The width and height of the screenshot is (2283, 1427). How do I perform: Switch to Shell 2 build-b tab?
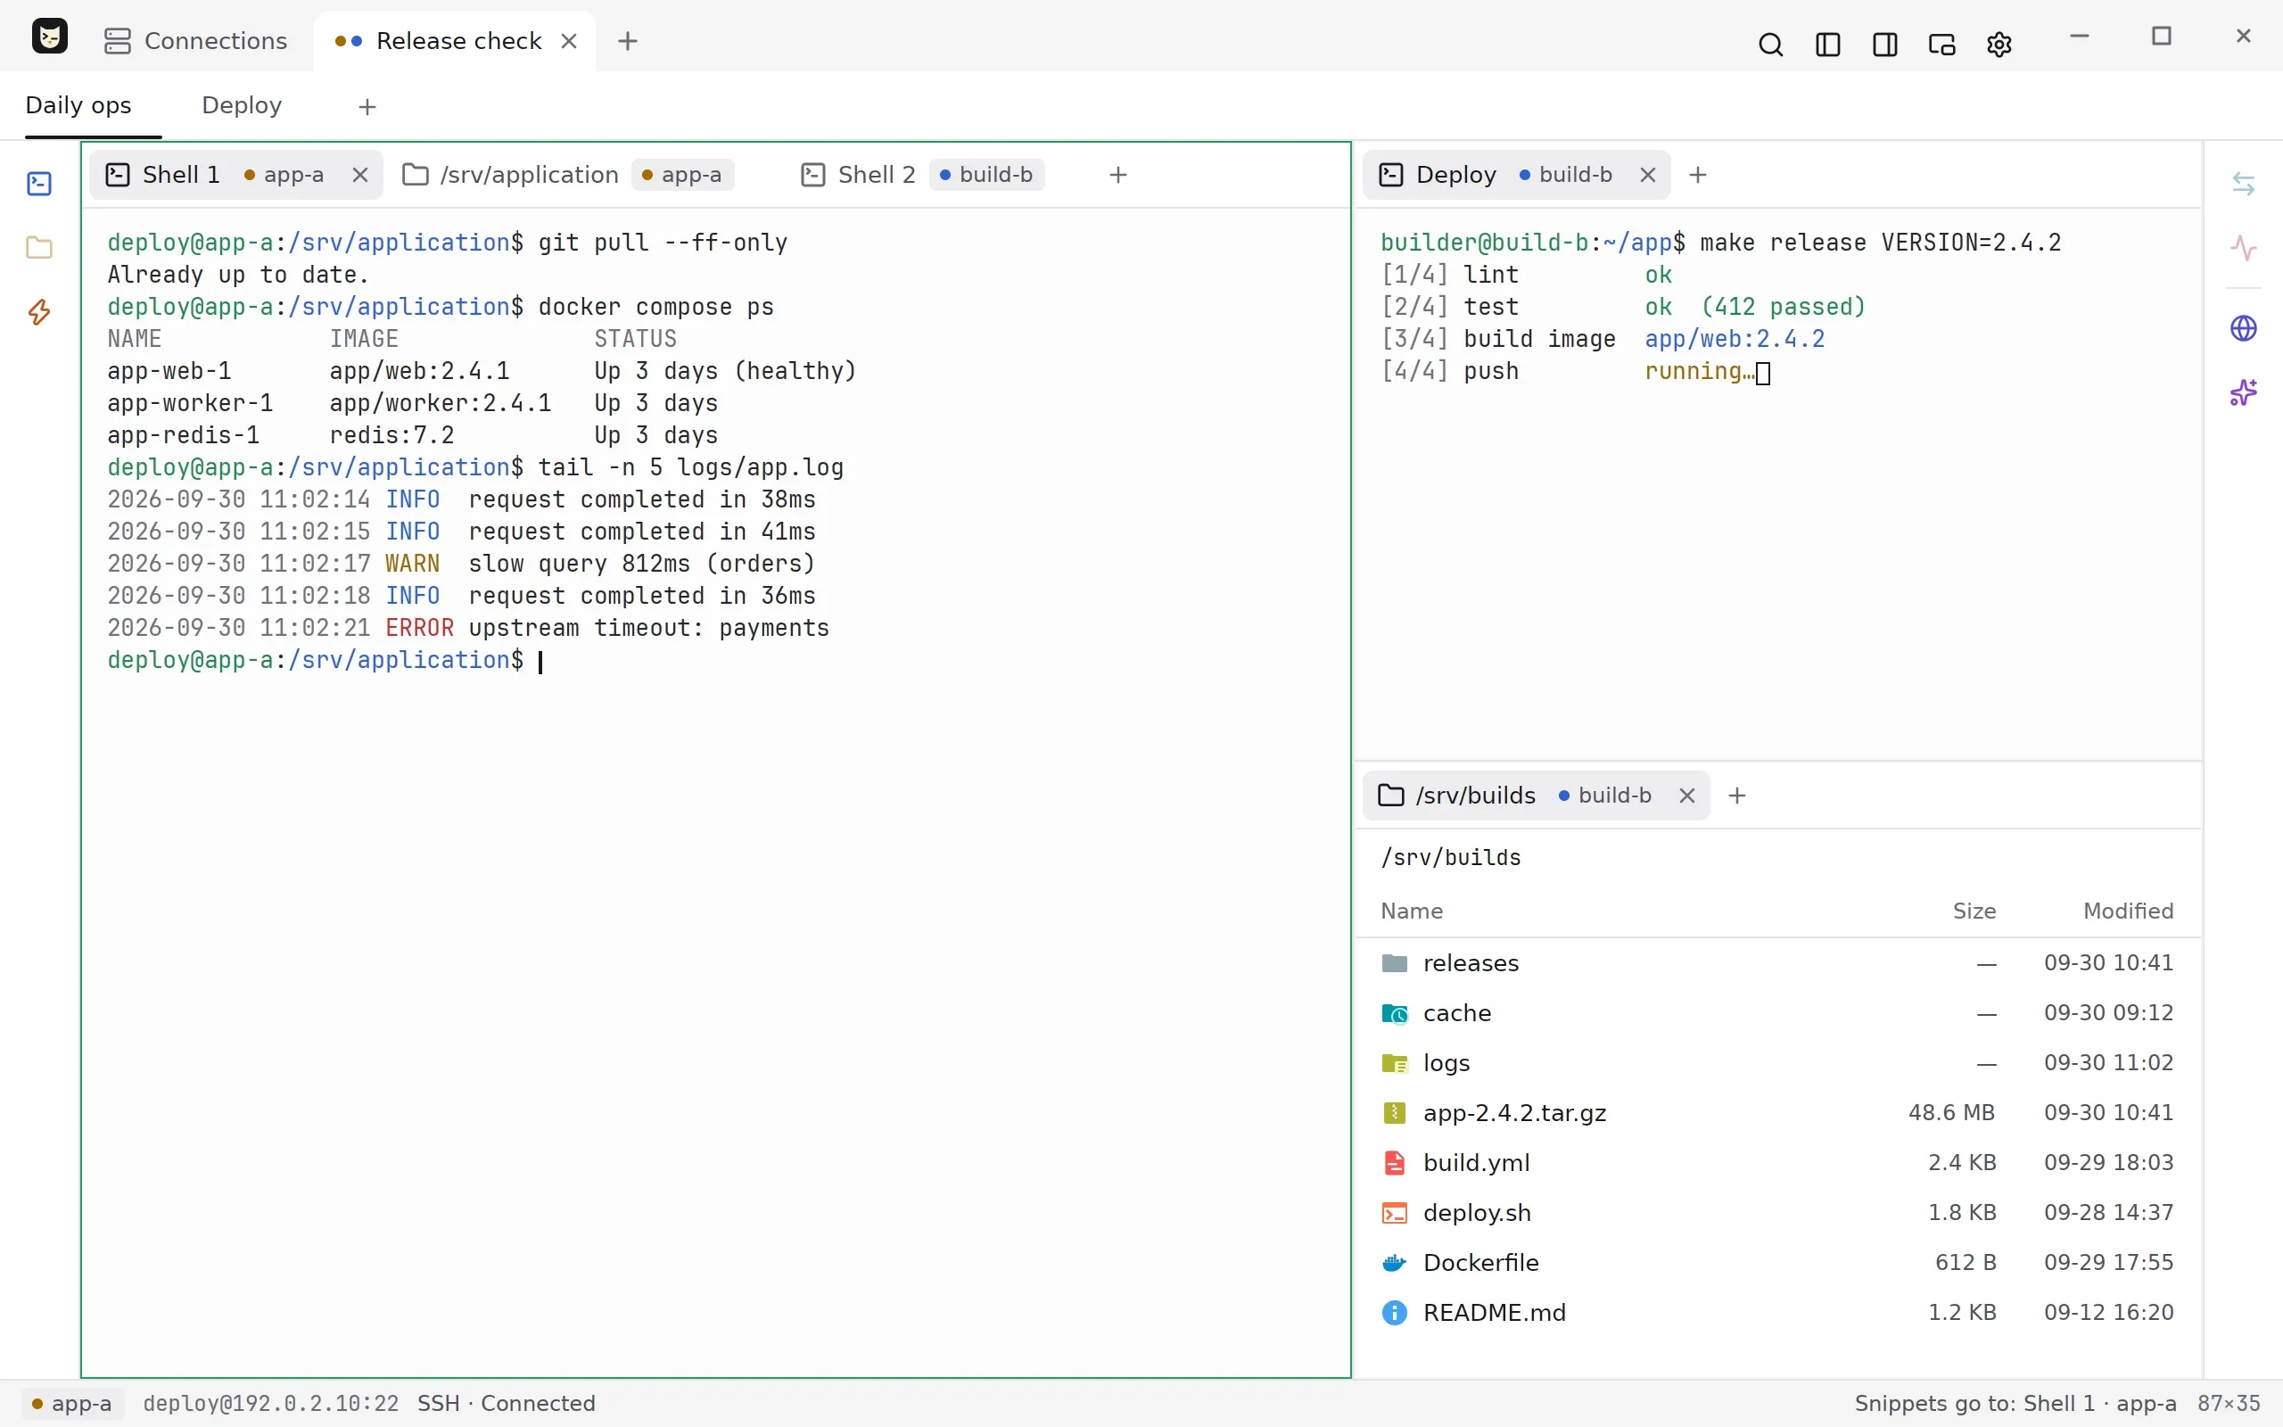point(923,175)
